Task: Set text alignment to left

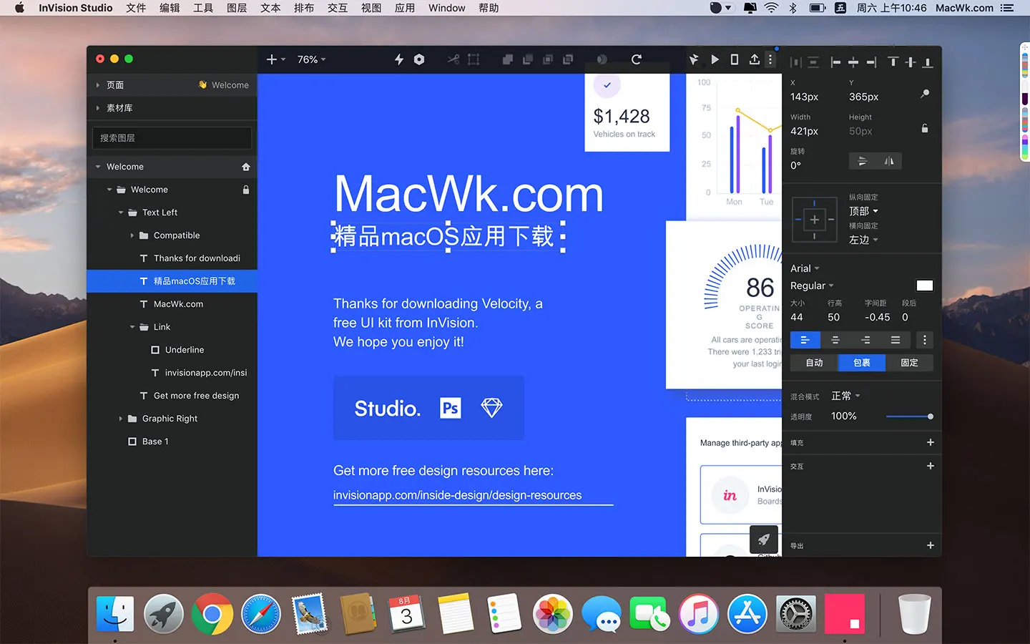Action: point(805,340)
